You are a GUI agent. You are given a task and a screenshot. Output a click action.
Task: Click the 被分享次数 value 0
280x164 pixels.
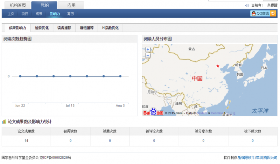coord(203,141)
